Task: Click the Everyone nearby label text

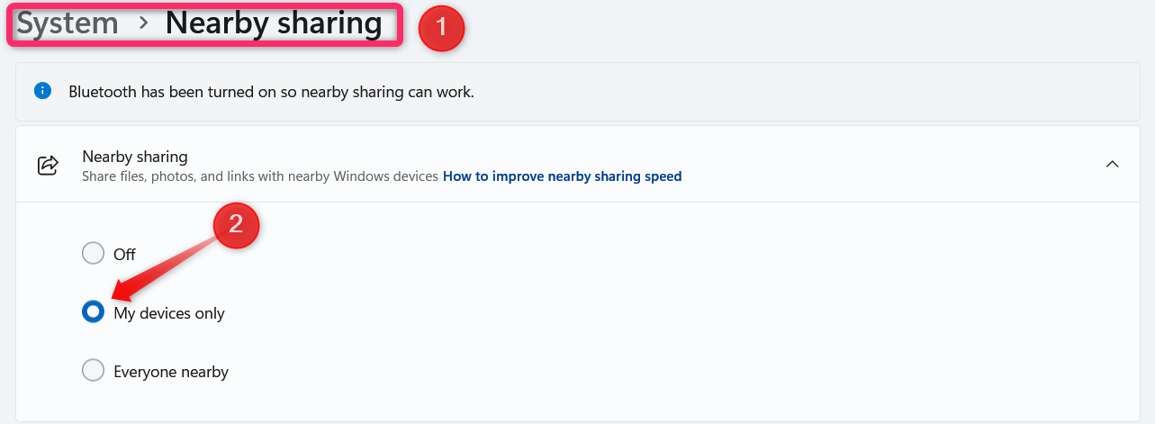Action: (x=171, y=371)
